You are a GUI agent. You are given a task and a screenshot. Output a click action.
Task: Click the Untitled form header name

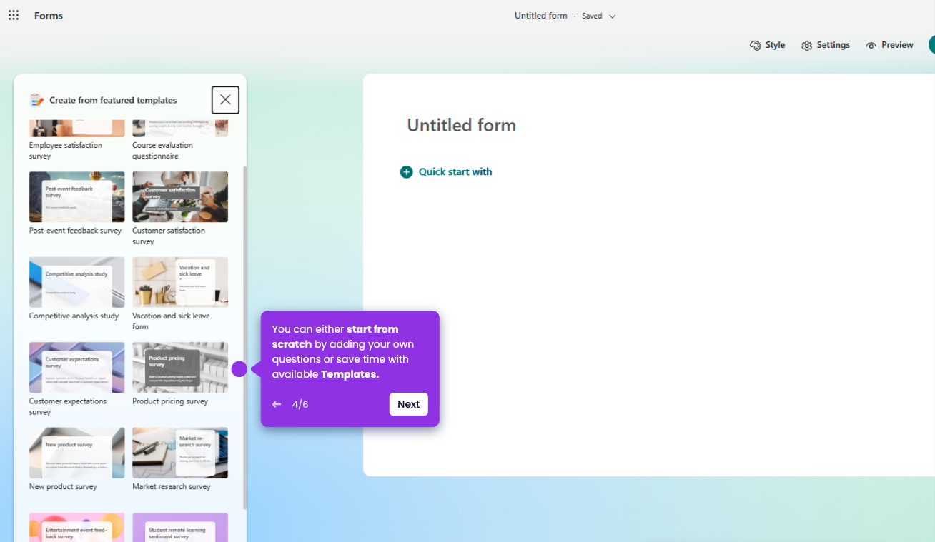(x=540, y=16)
